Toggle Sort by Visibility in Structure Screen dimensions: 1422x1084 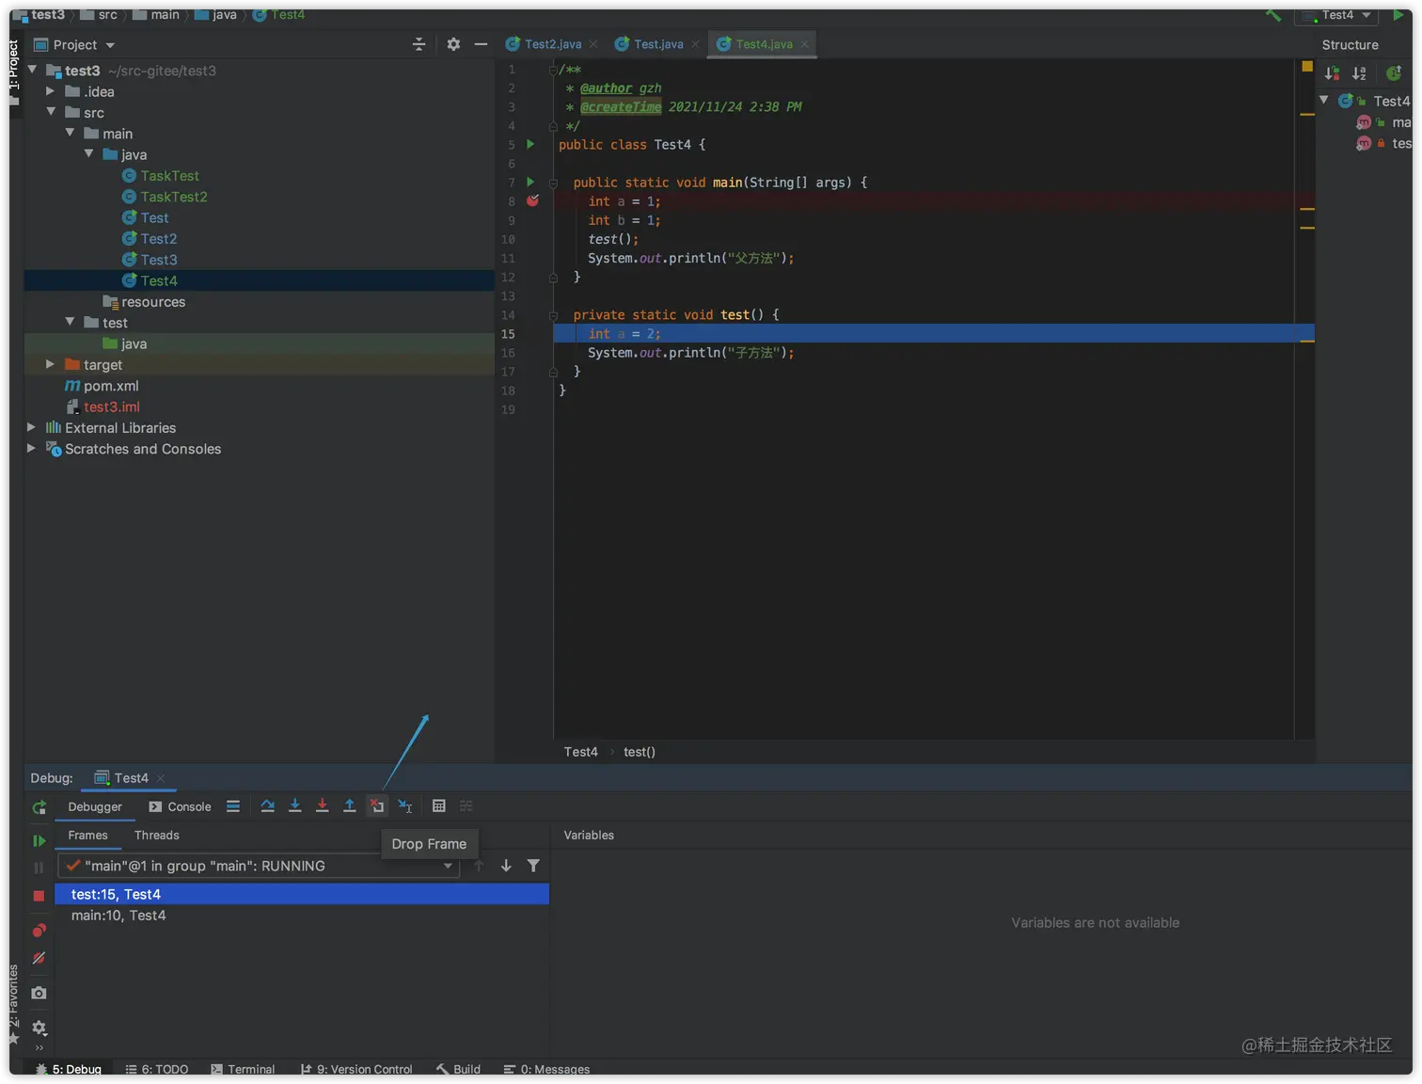[1332, 73]
